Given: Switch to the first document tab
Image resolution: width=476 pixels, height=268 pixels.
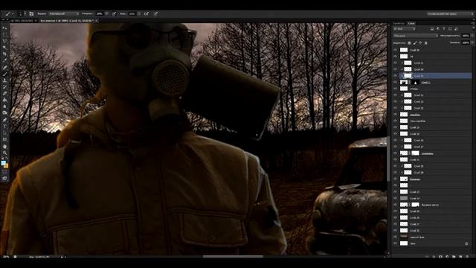Looking at the screenshot, I should coord(22,21).
